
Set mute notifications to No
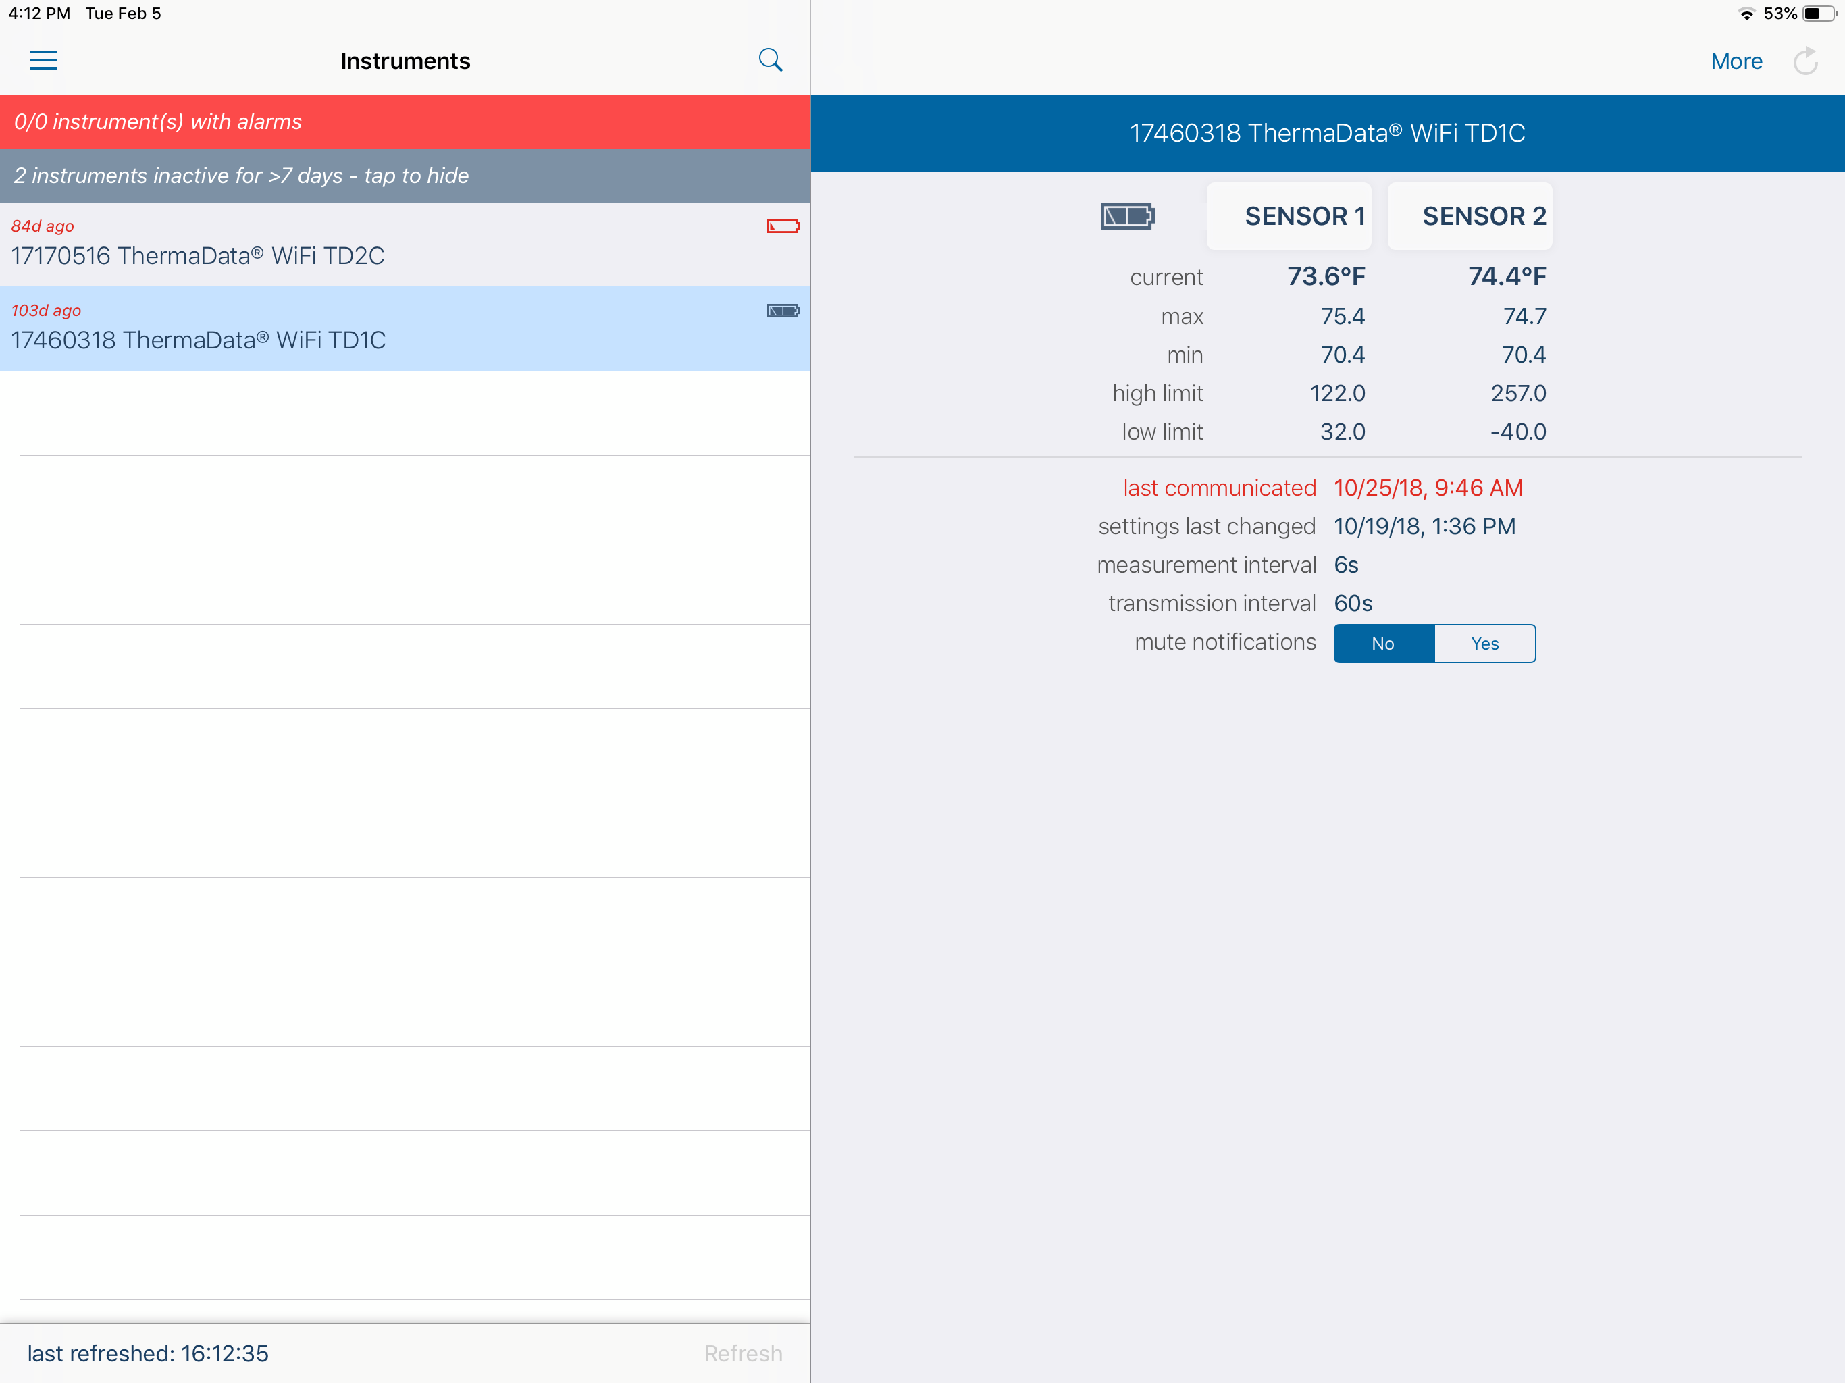1384,643
